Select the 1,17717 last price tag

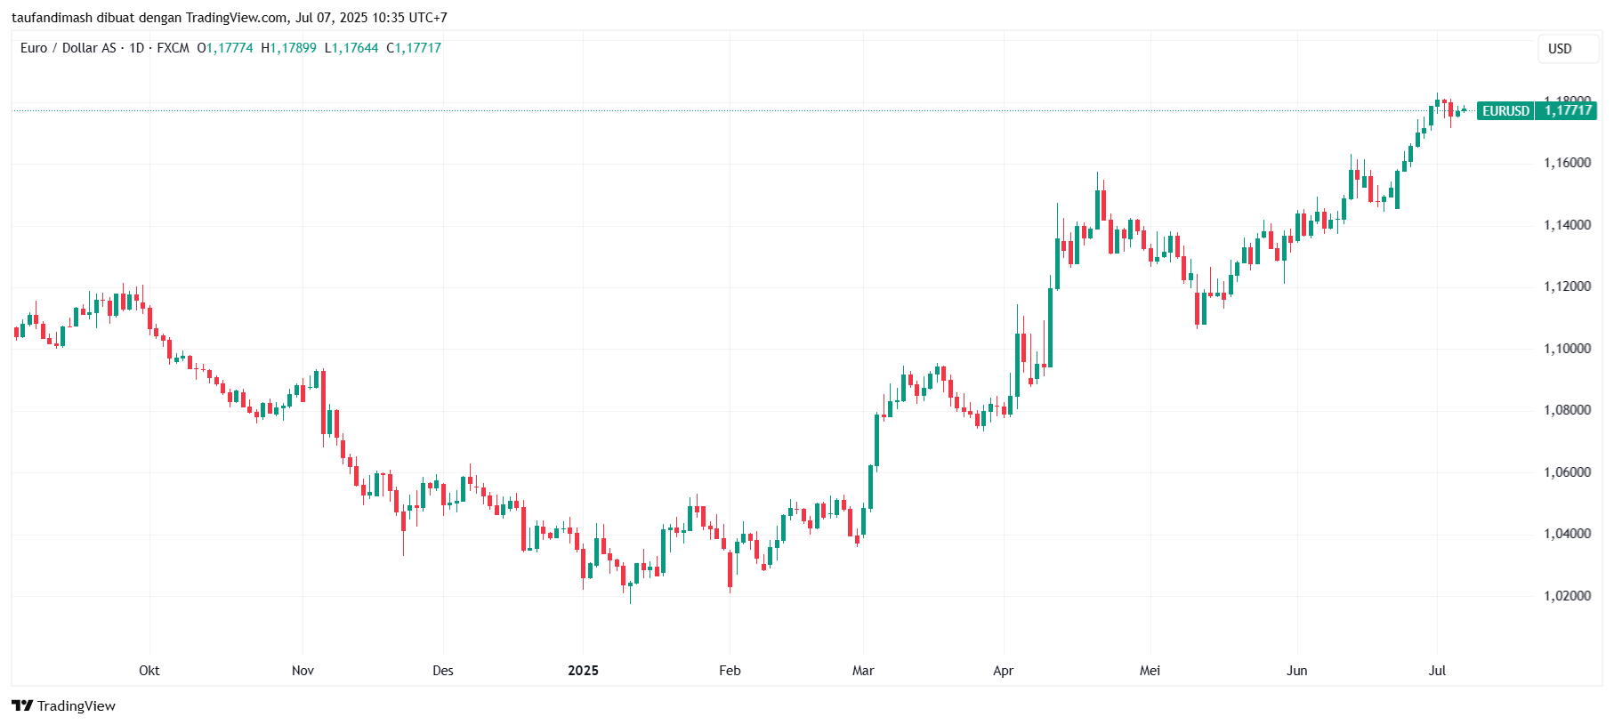1568,111
